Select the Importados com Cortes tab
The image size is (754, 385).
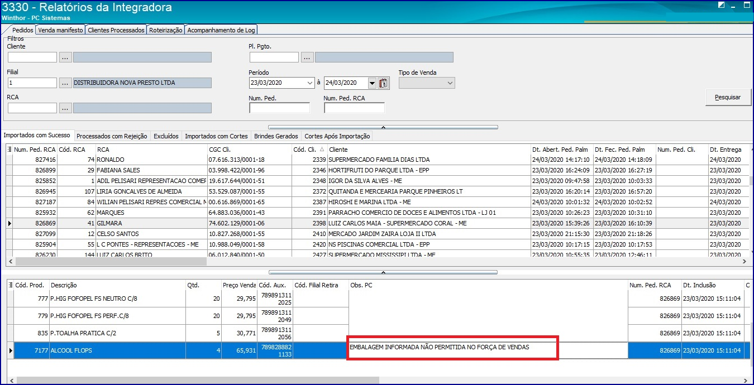(x=216, y=136)
